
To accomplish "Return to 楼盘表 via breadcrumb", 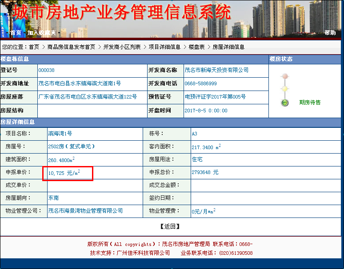I will [196, 47].
